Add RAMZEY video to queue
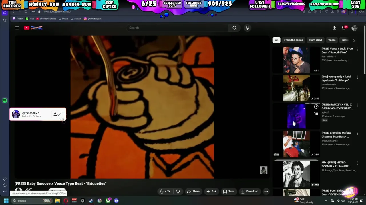 tap(316, 113)
